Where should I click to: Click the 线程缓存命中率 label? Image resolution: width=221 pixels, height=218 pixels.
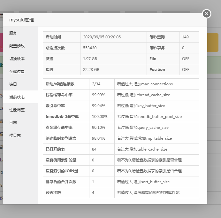pyautogui.click(x=59, y=95)
